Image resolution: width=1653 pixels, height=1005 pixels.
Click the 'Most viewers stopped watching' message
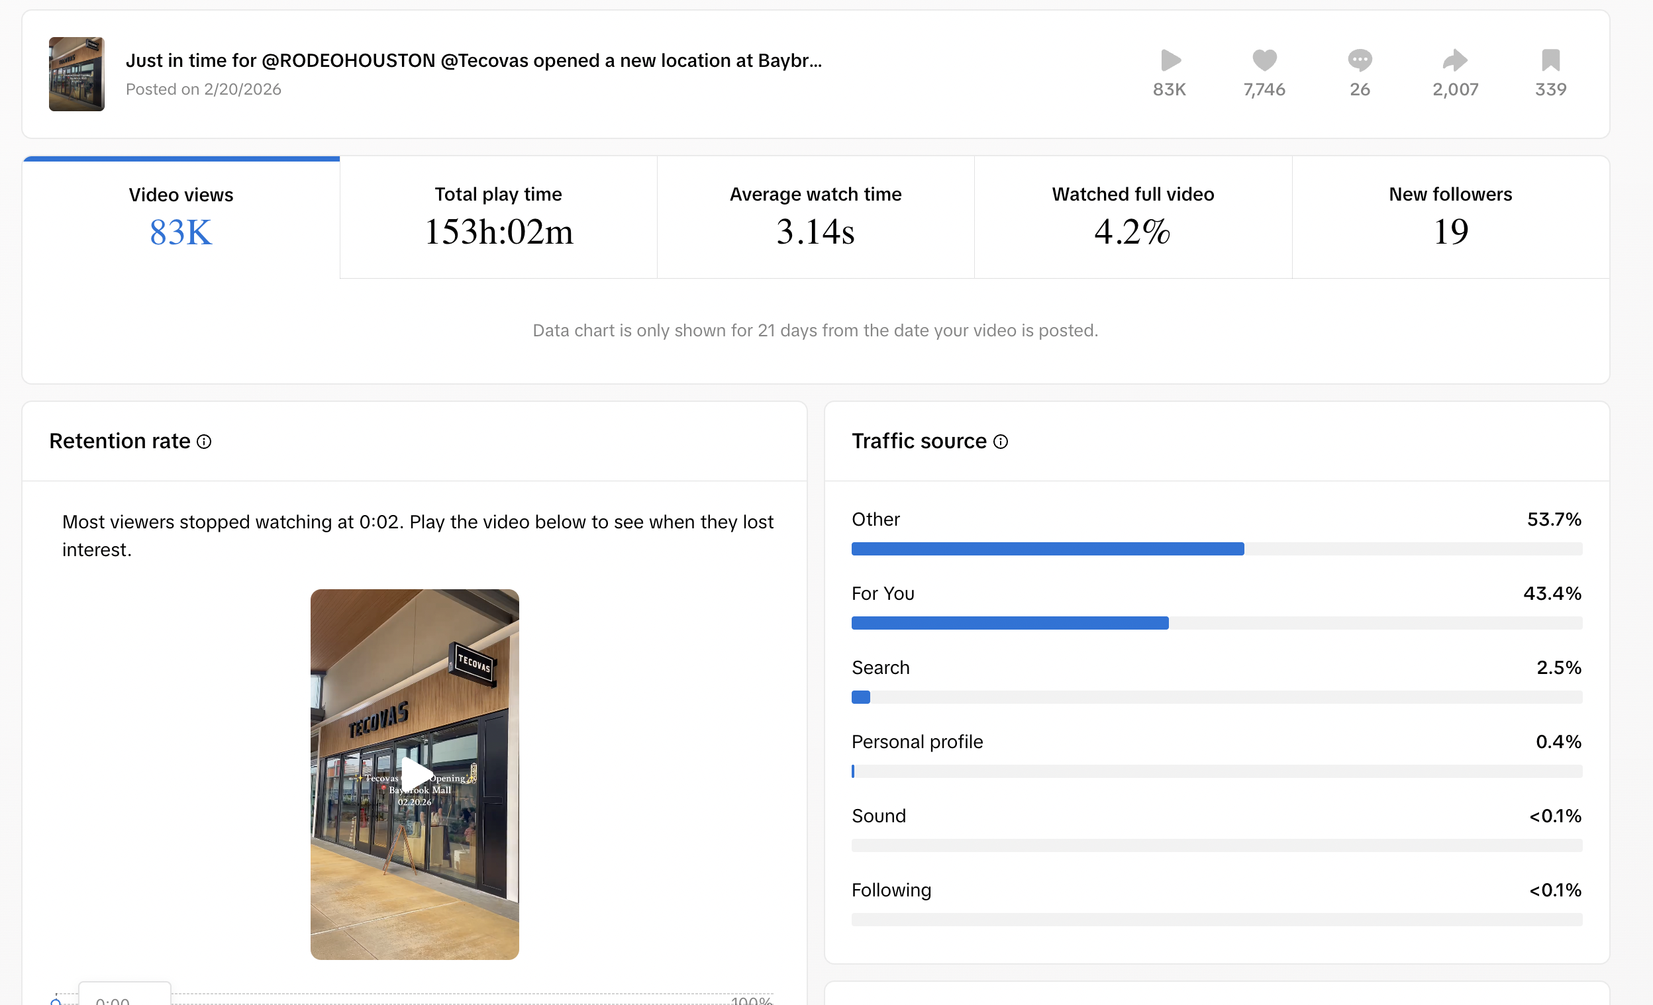(x=418, y=536)
